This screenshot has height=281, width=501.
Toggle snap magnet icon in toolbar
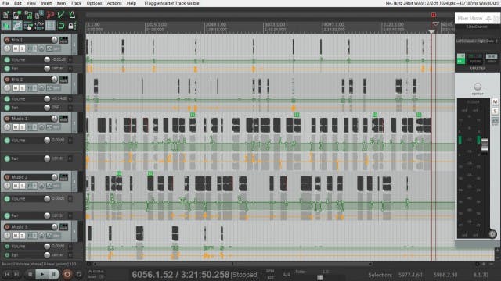coord(61,26)
